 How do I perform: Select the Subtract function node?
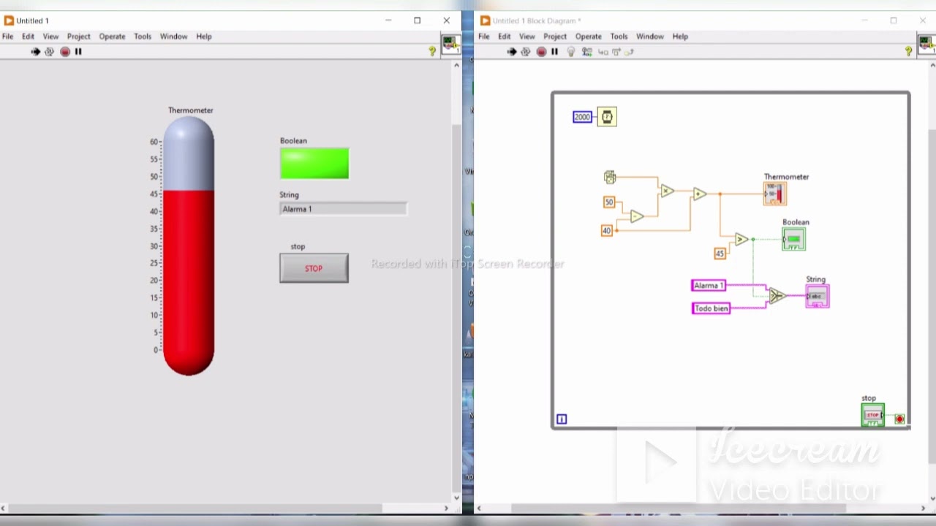coord(637,216)
